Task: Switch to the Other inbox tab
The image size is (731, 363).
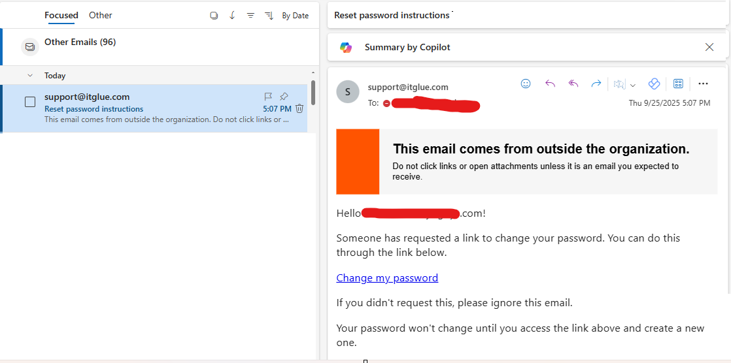Action: click(x=101, y=15)
